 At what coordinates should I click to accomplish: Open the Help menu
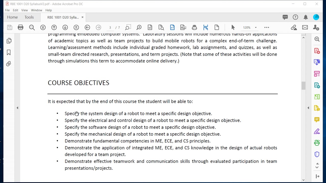click(49, 10)
